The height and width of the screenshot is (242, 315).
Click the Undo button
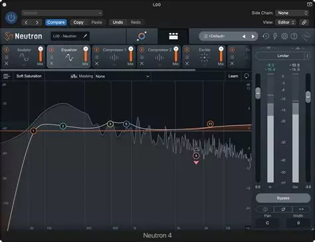tap(118, 23)
